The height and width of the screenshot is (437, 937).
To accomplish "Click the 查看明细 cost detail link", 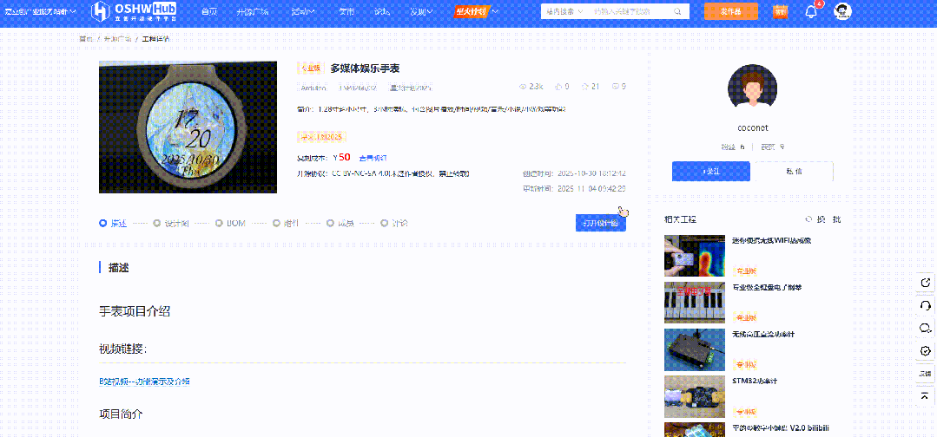I will [x=373, y=158].
